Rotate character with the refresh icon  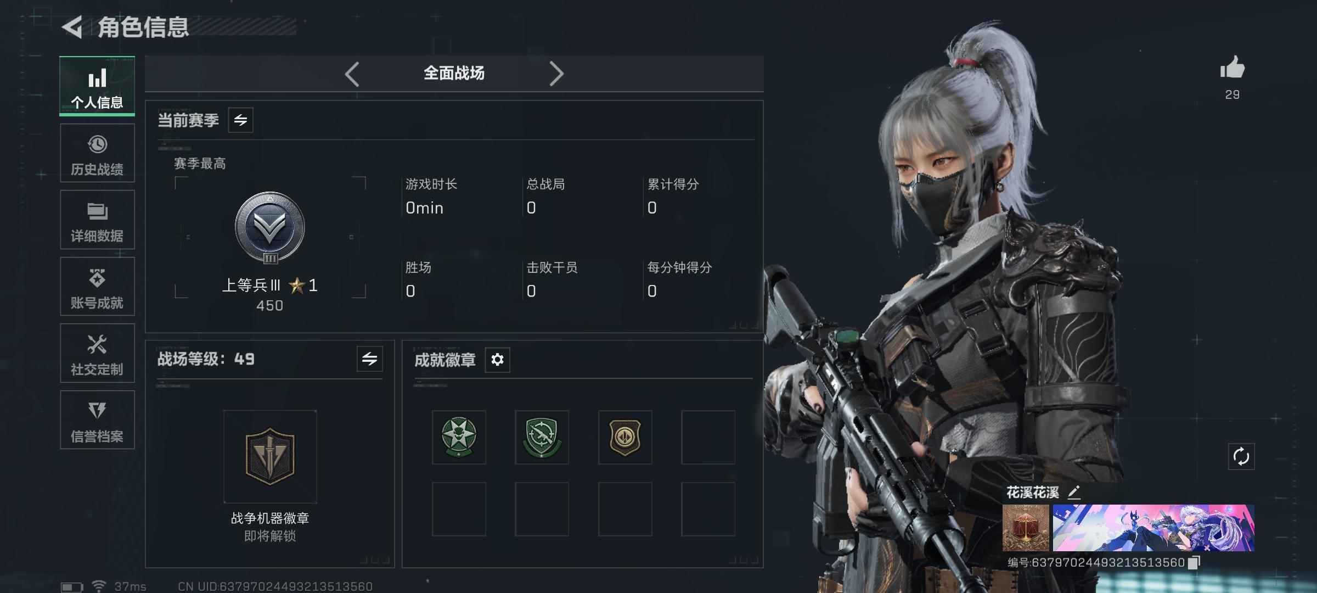(x=1241, y=456)
